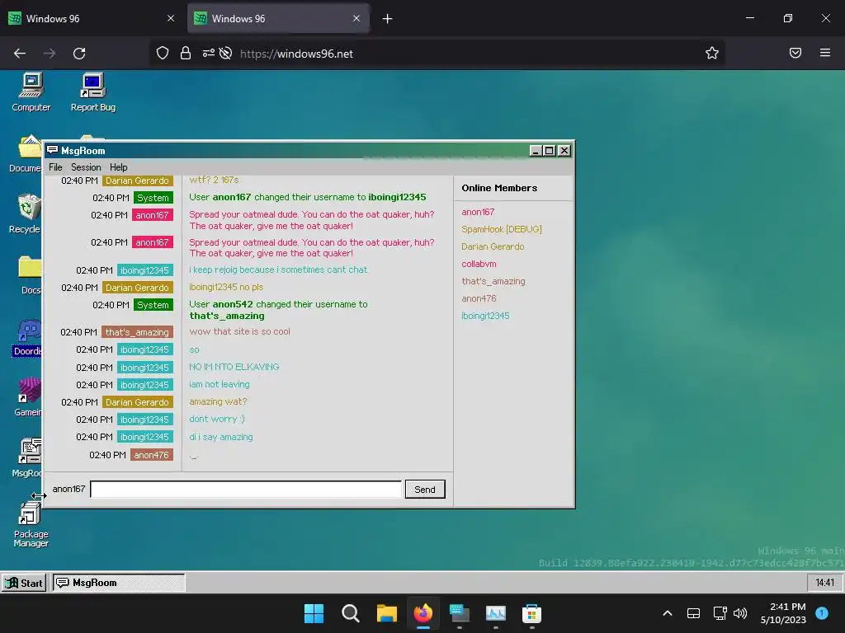Click message 'di i say amazing'
Image resolution: width=845 pixels, height=633 pixels.
(x=221, y=437)
